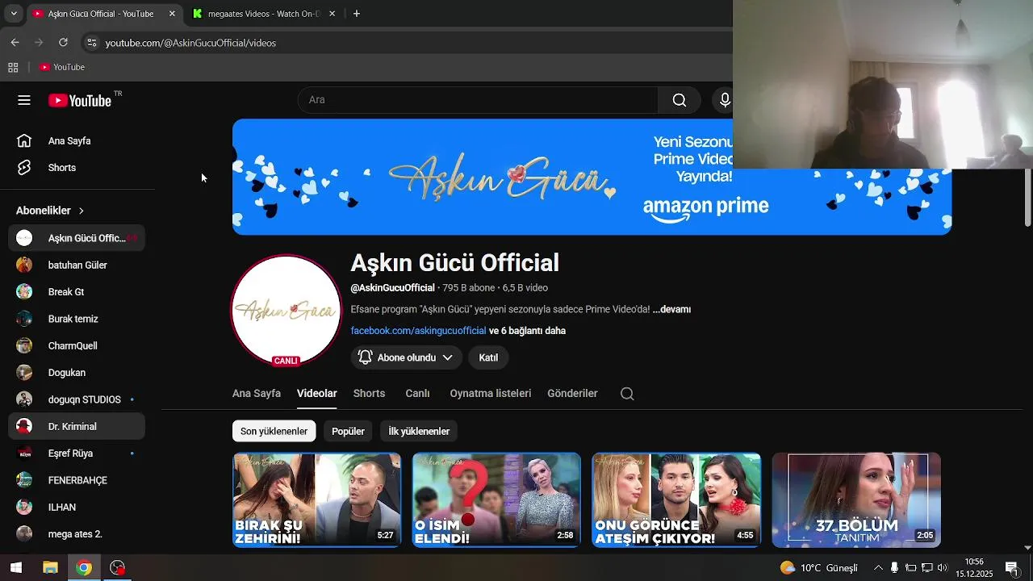Select the Popüler filter chip
1033x581 pixels.
click(348, 431)
